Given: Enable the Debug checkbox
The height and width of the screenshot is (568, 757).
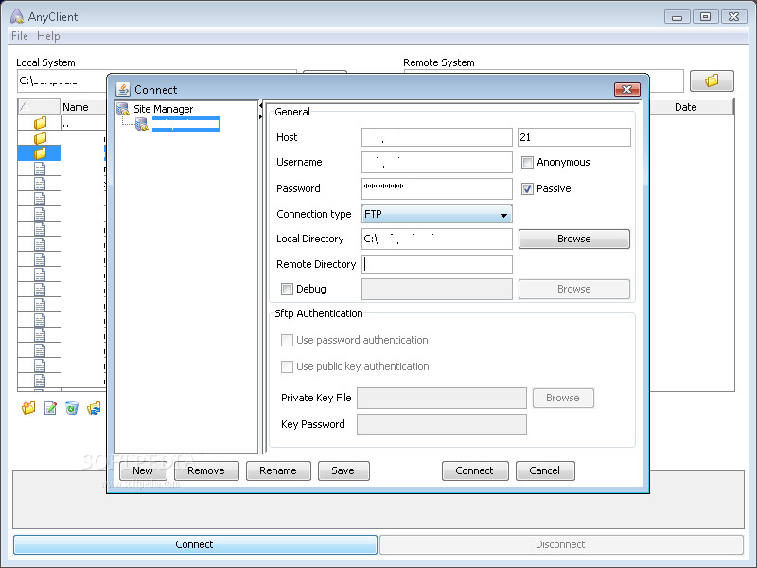Looking at the screenshot, I should click(287, 289).
